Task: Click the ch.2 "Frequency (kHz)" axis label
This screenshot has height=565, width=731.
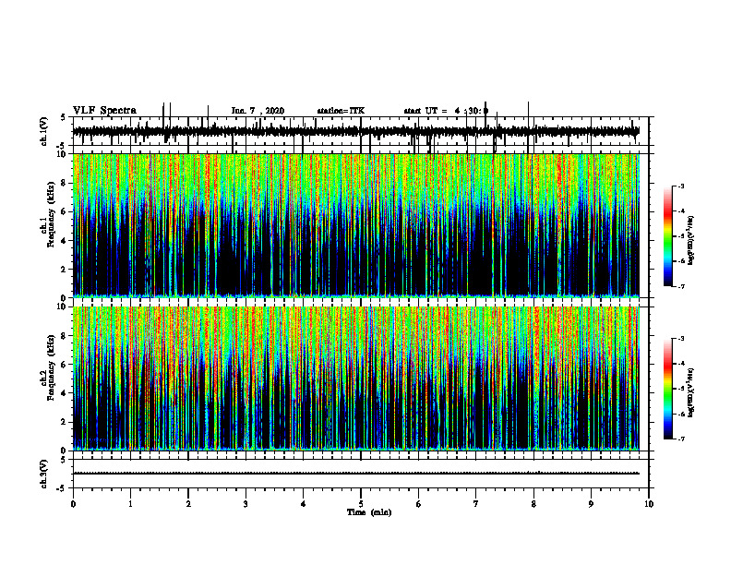Action: click(x=51, y=367)
